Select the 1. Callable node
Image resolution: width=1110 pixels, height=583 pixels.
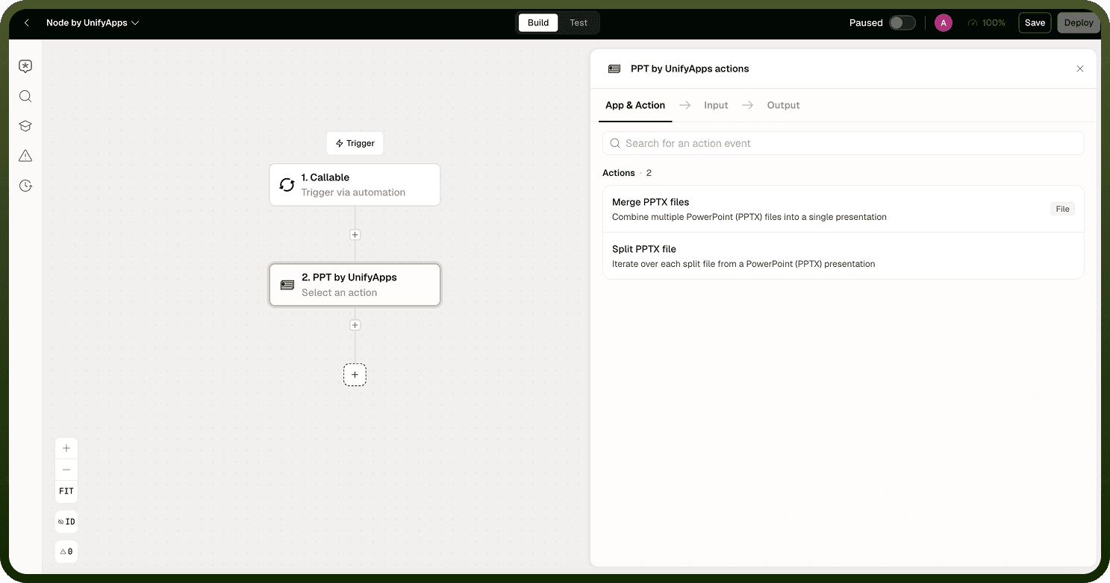[355, 185]
